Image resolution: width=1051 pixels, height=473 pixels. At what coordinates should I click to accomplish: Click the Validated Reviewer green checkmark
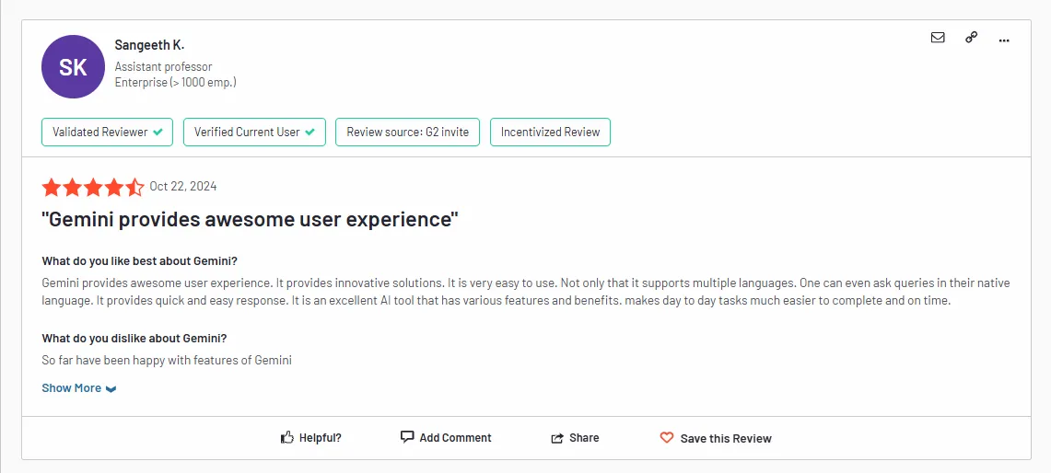click(158, 132)
